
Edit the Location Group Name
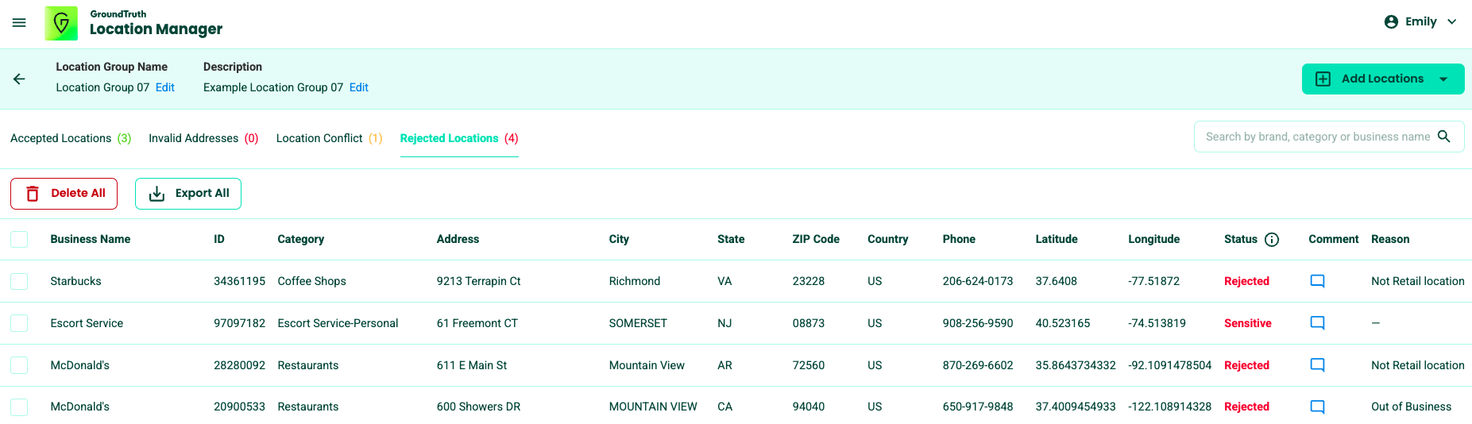point(165,87)
